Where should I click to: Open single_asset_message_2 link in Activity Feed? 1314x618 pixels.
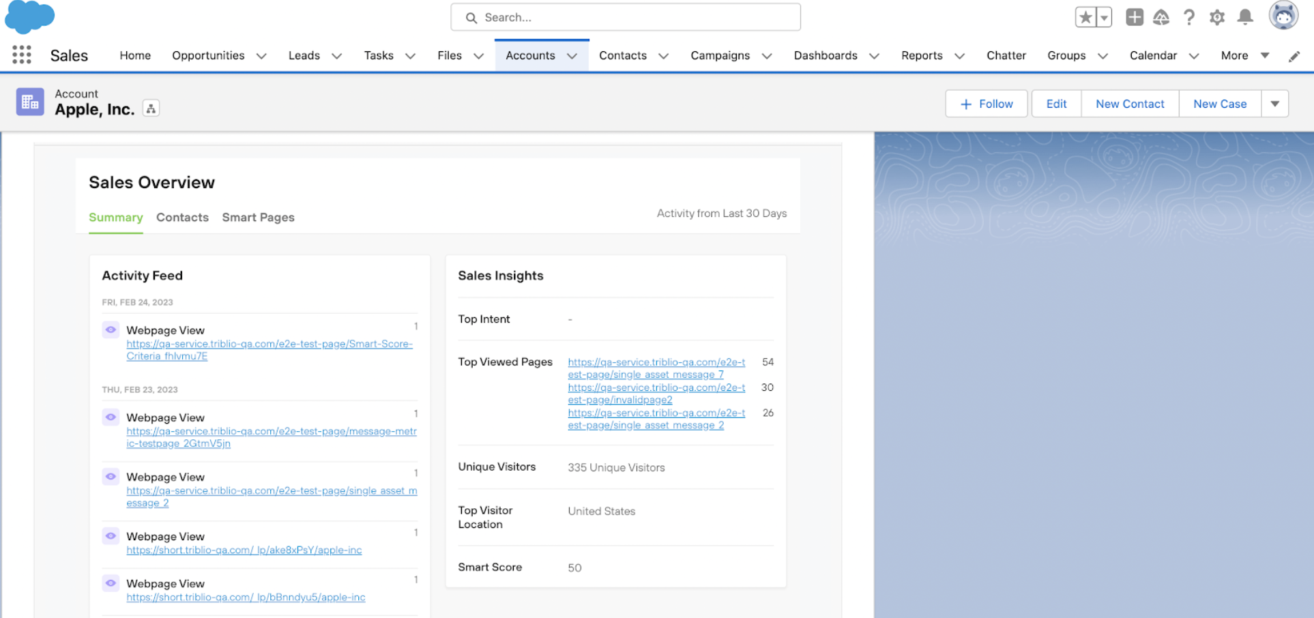point(272,497)
